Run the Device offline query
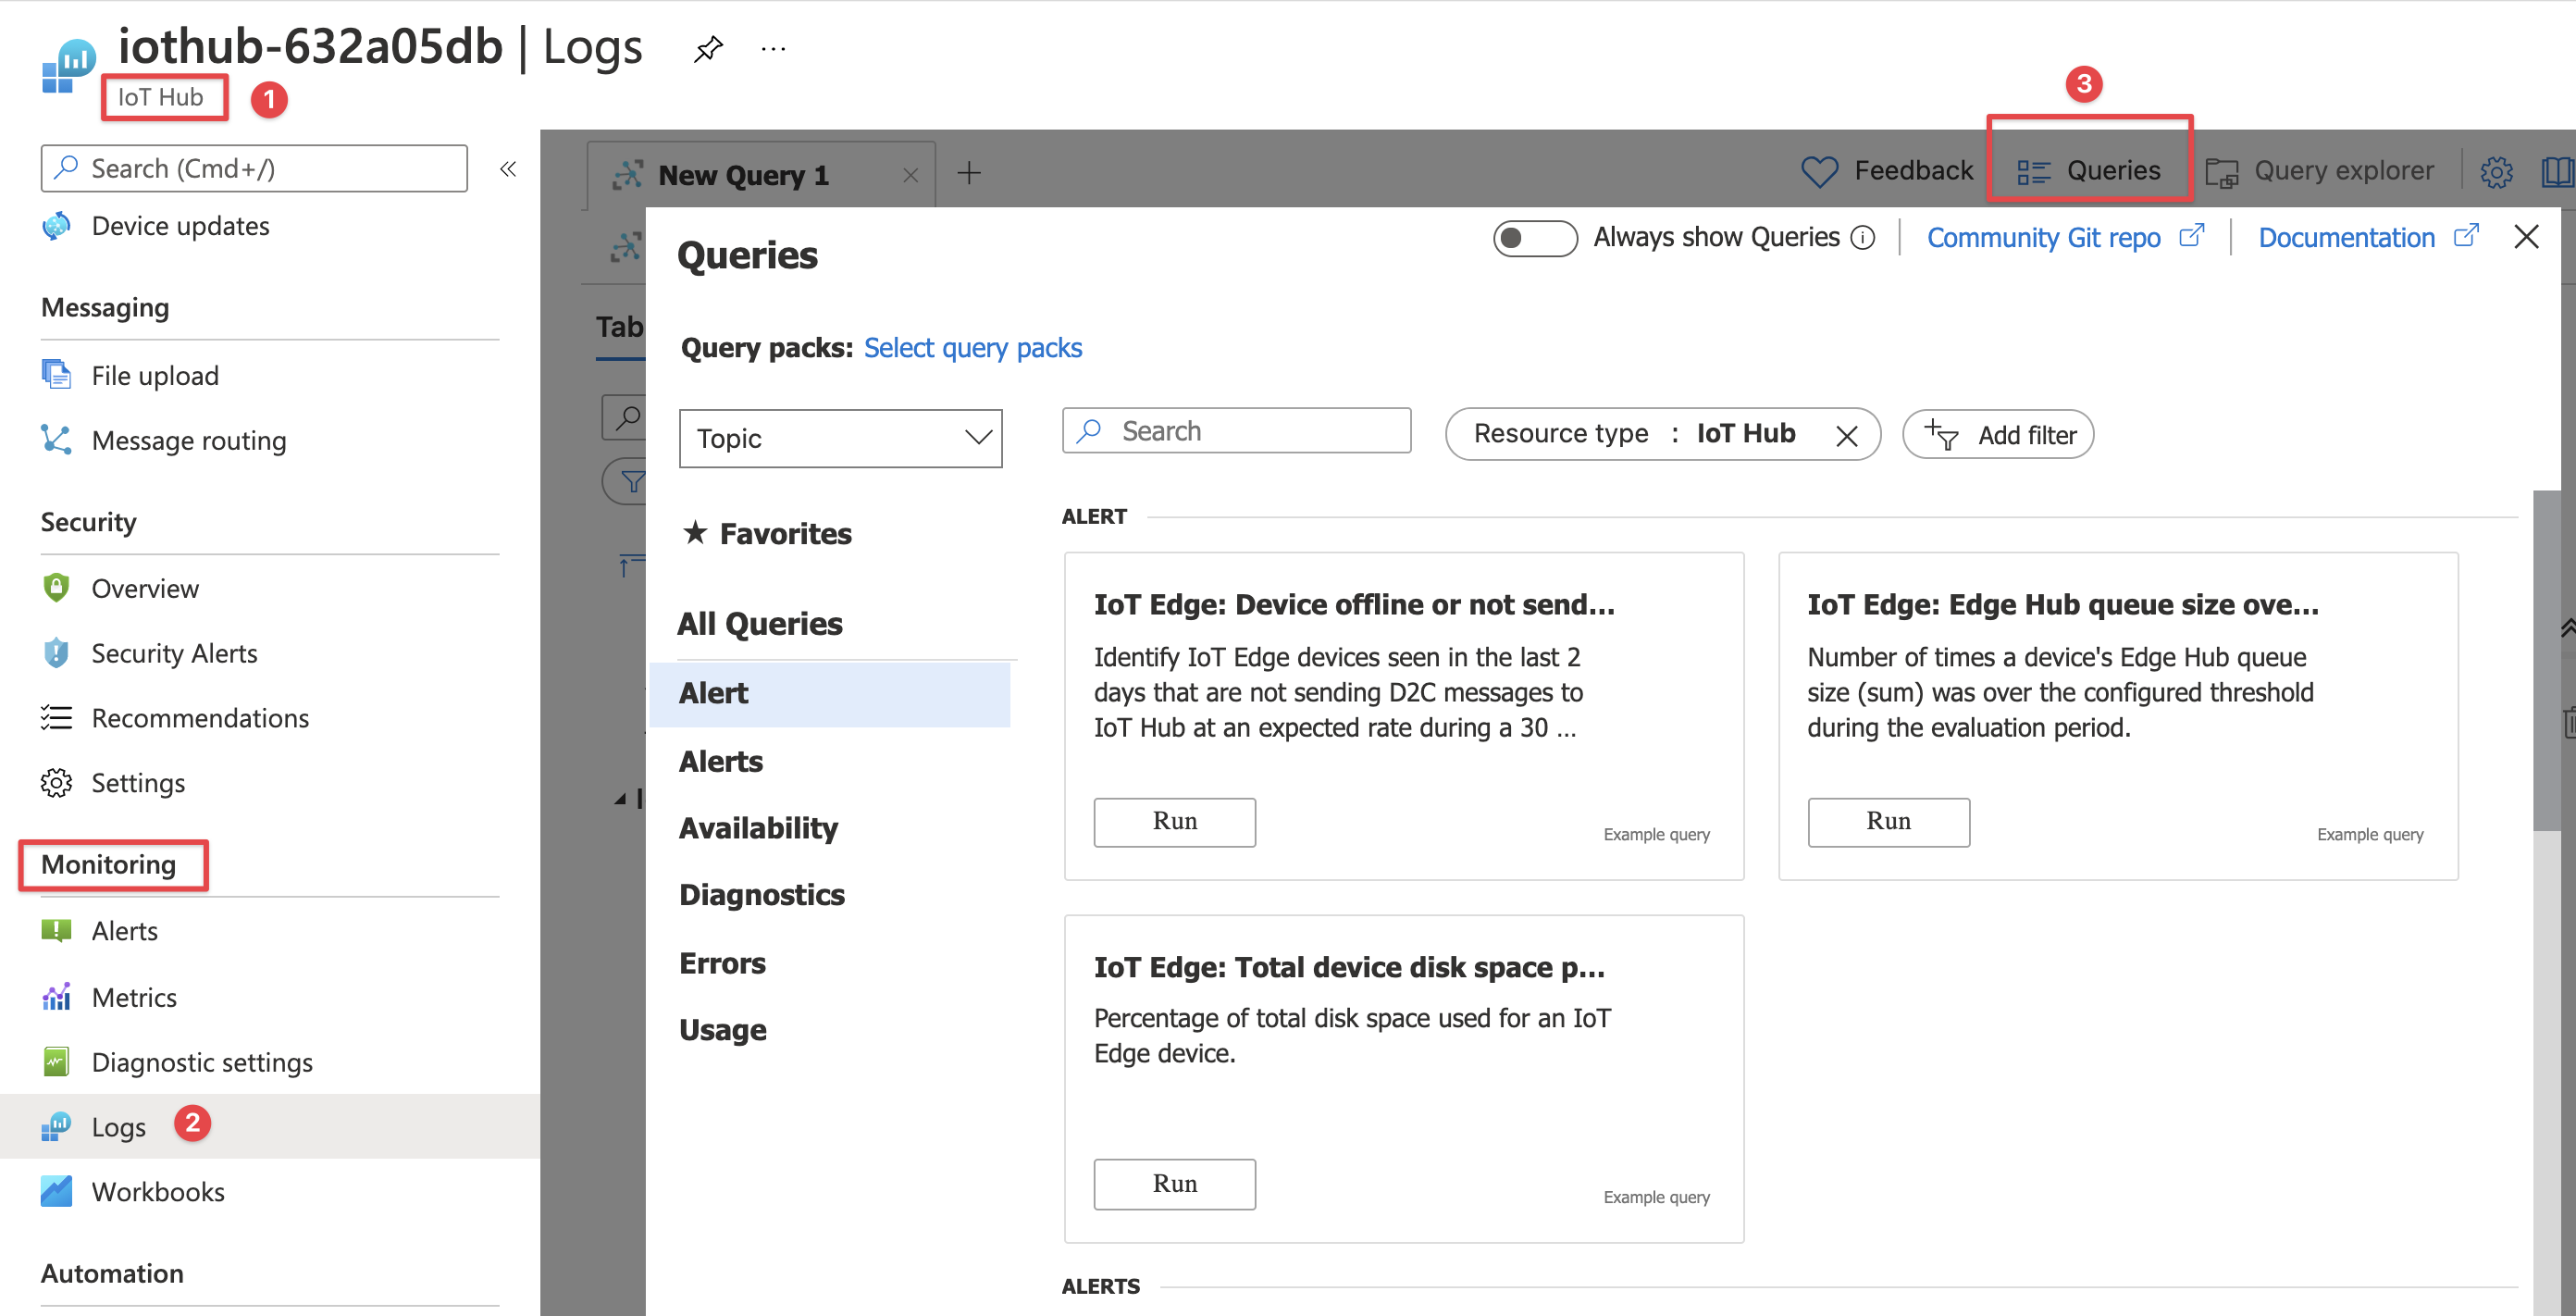Viewport: 2576px width, 1316px height. point(1174,822)
